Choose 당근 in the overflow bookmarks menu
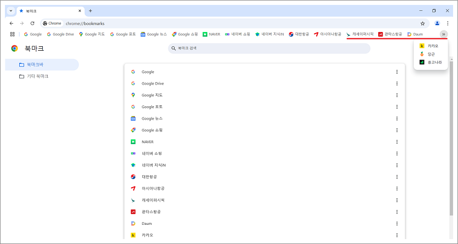Screen dimensions: 458x244 point(430,54)
